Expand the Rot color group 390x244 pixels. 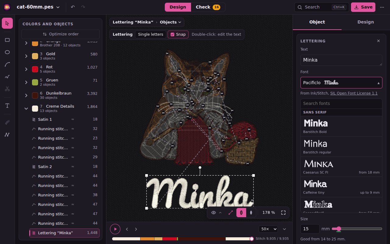point(26,69)
